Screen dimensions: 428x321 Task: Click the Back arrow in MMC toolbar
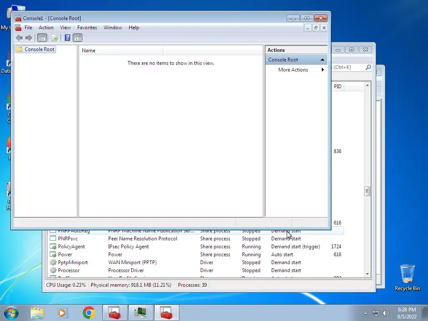click(19, 38)
